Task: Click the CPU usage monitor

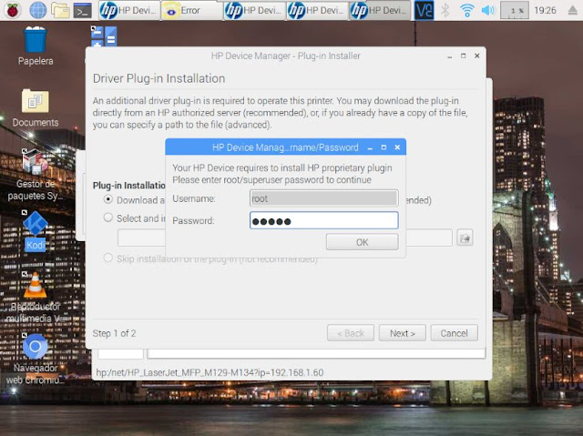Action: point(515,10)
